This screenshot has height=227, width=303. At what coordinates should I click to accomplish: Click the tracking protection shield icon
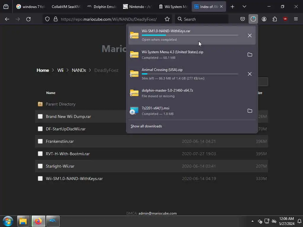click(x=47, y=19)
